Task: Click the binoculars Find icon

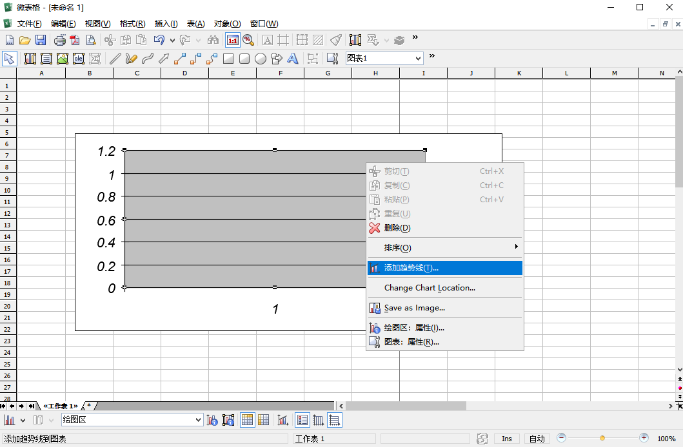Action: tap(213, 40)
